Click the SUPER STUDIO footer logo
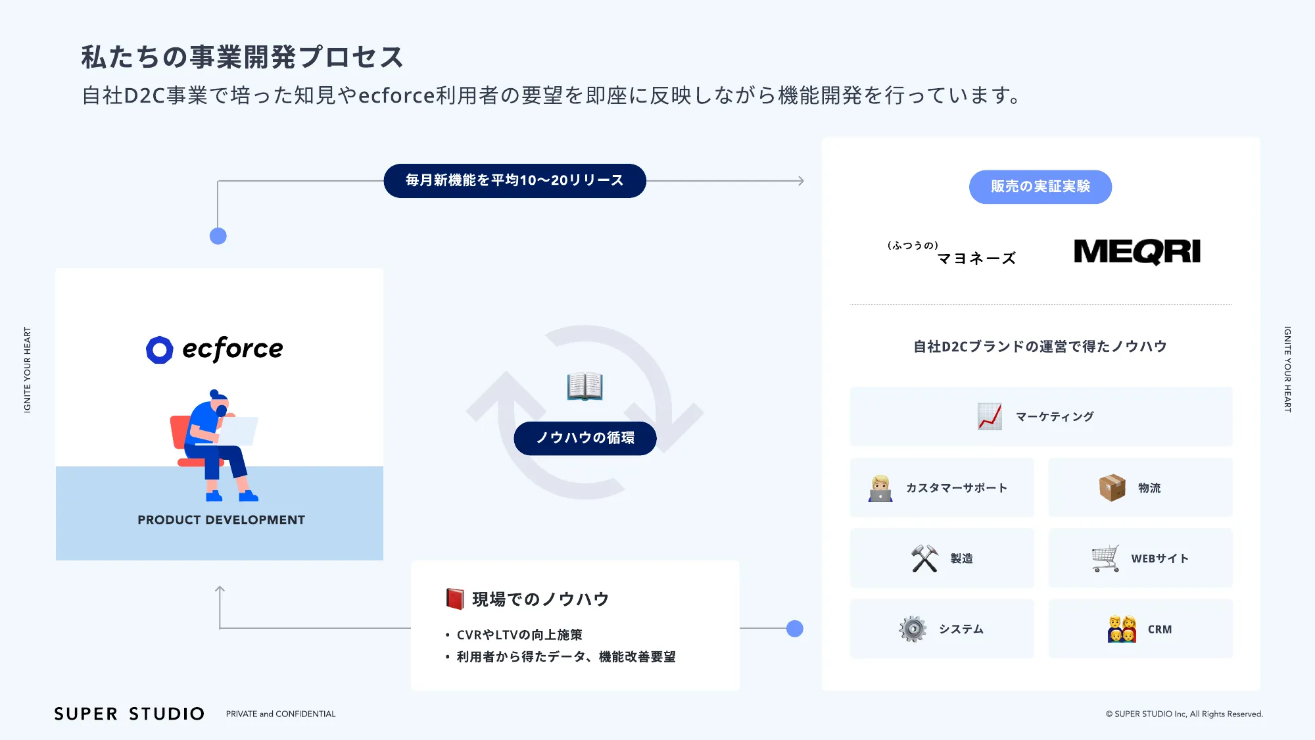 [130, 714]
